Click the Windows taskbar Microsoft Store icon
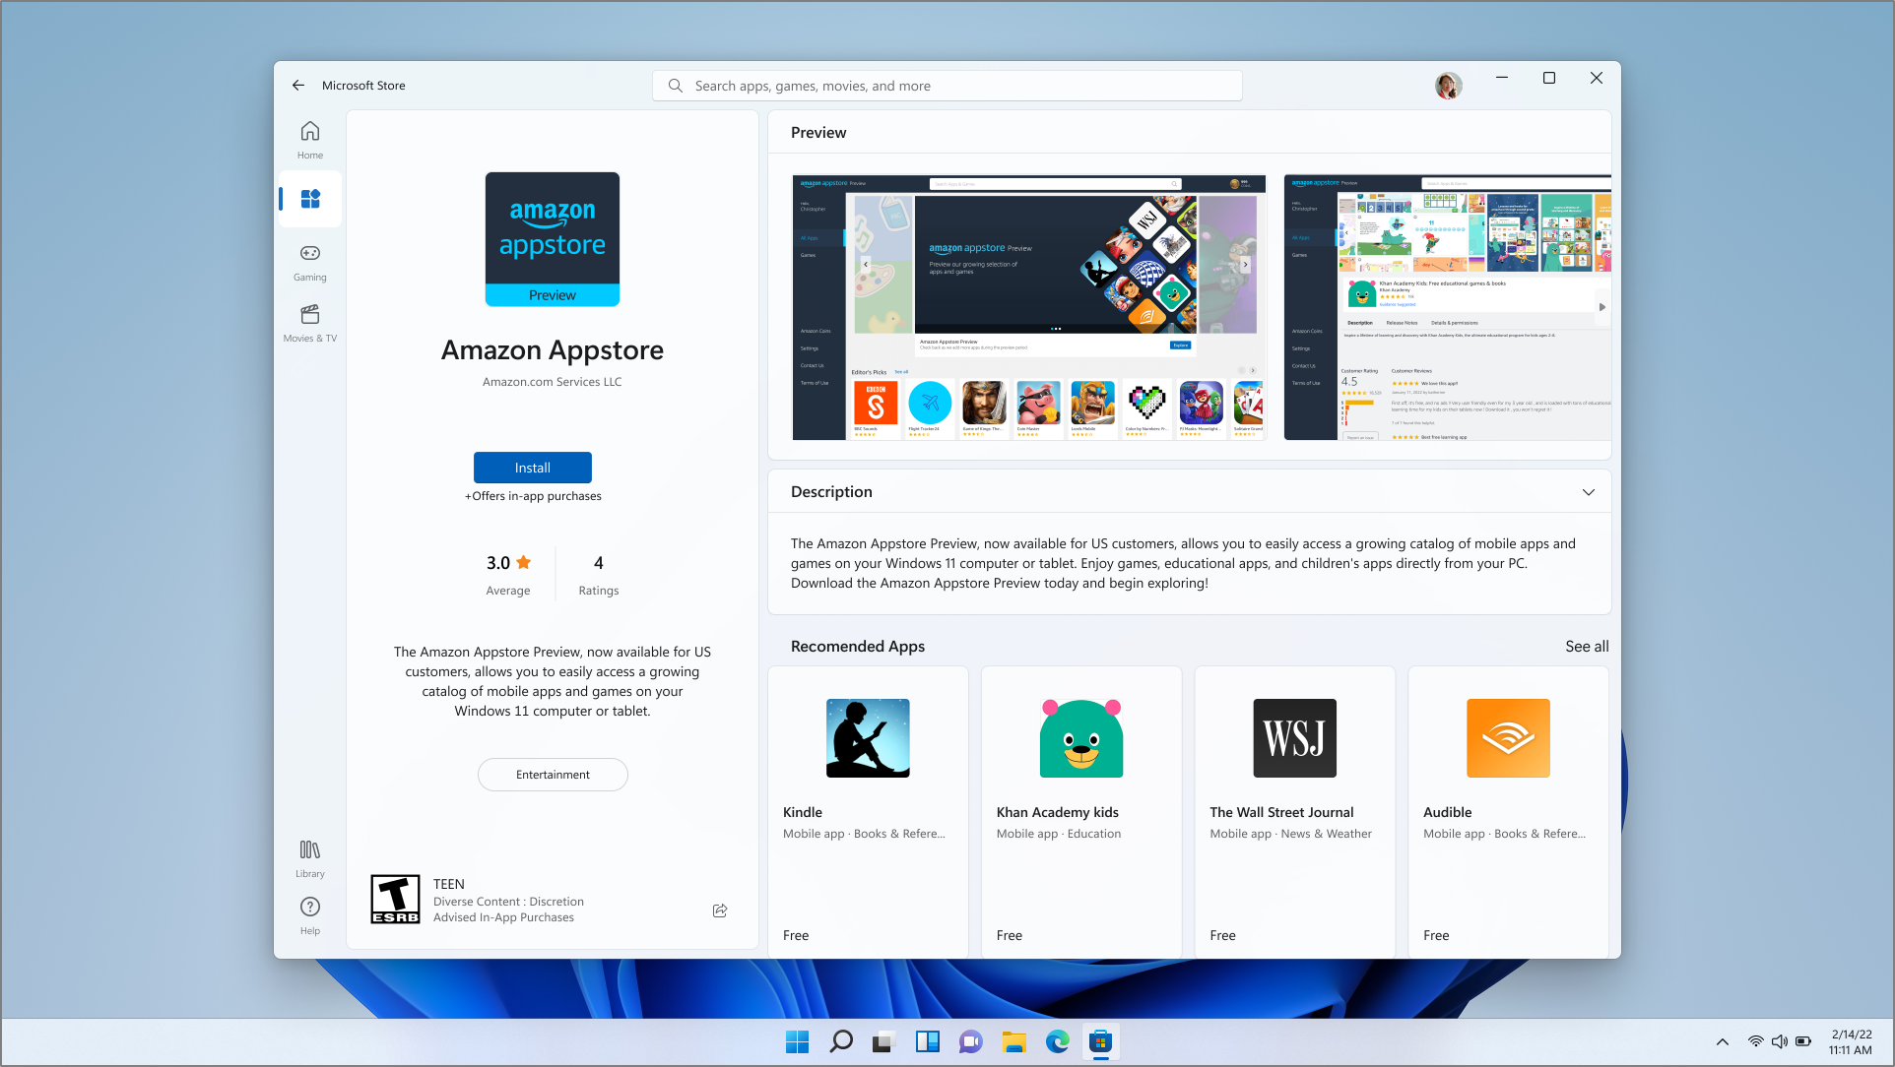The image size is (1895, 1067). [x=1100, y=1041]
